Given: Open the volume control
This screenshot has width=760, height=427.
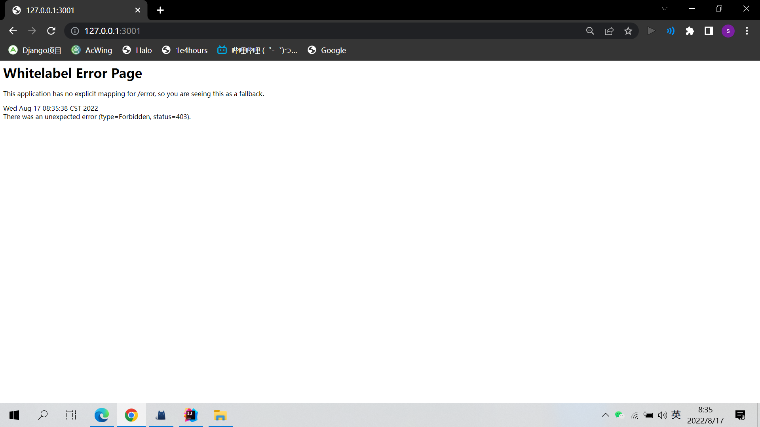Looking at the screenshot, I should [662, 415].
